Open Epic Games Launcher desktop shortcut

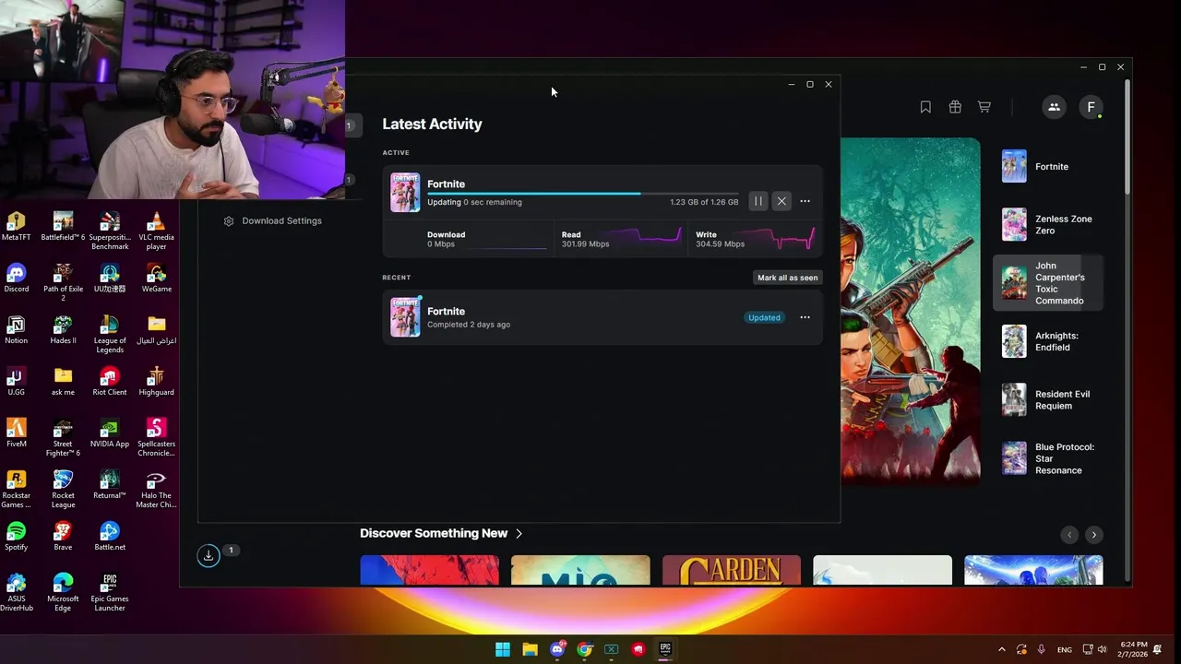click(110, 592)
